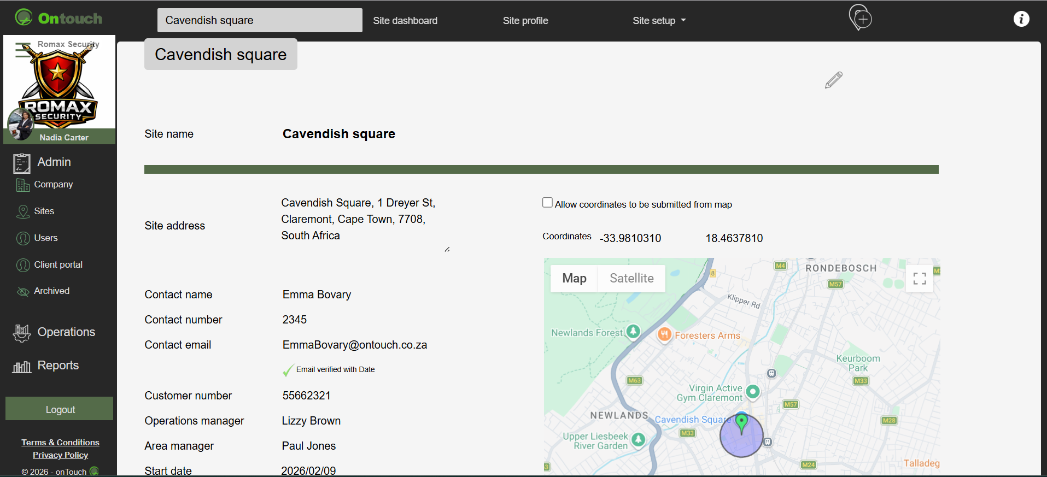Open Sites in the sidebar
Screen dimensions: 1047x477
click(44, 211)
